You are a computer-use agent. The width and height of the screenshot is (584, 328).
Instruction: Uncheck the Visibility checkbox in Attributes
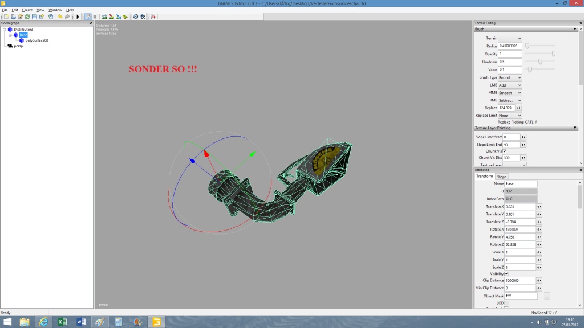click(506, 274)
